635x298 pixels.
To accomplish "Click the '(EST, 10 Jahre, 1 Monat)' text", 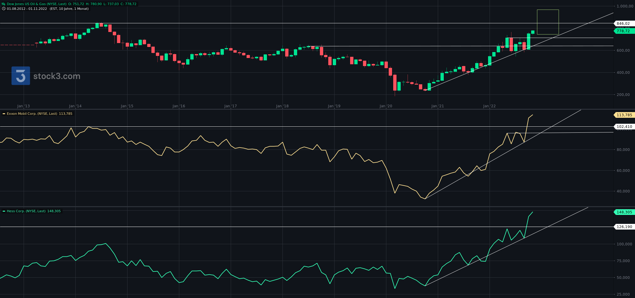I will click(x=69, y=9).
